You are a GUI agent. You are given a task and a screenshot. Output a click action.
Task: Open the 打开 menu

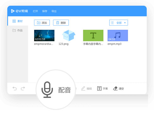tap(35, 11)
